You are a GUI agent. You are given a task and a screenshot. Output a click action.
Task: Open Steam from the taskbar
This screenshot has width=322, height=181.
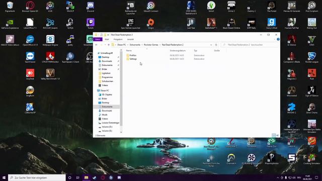(95, 177)
